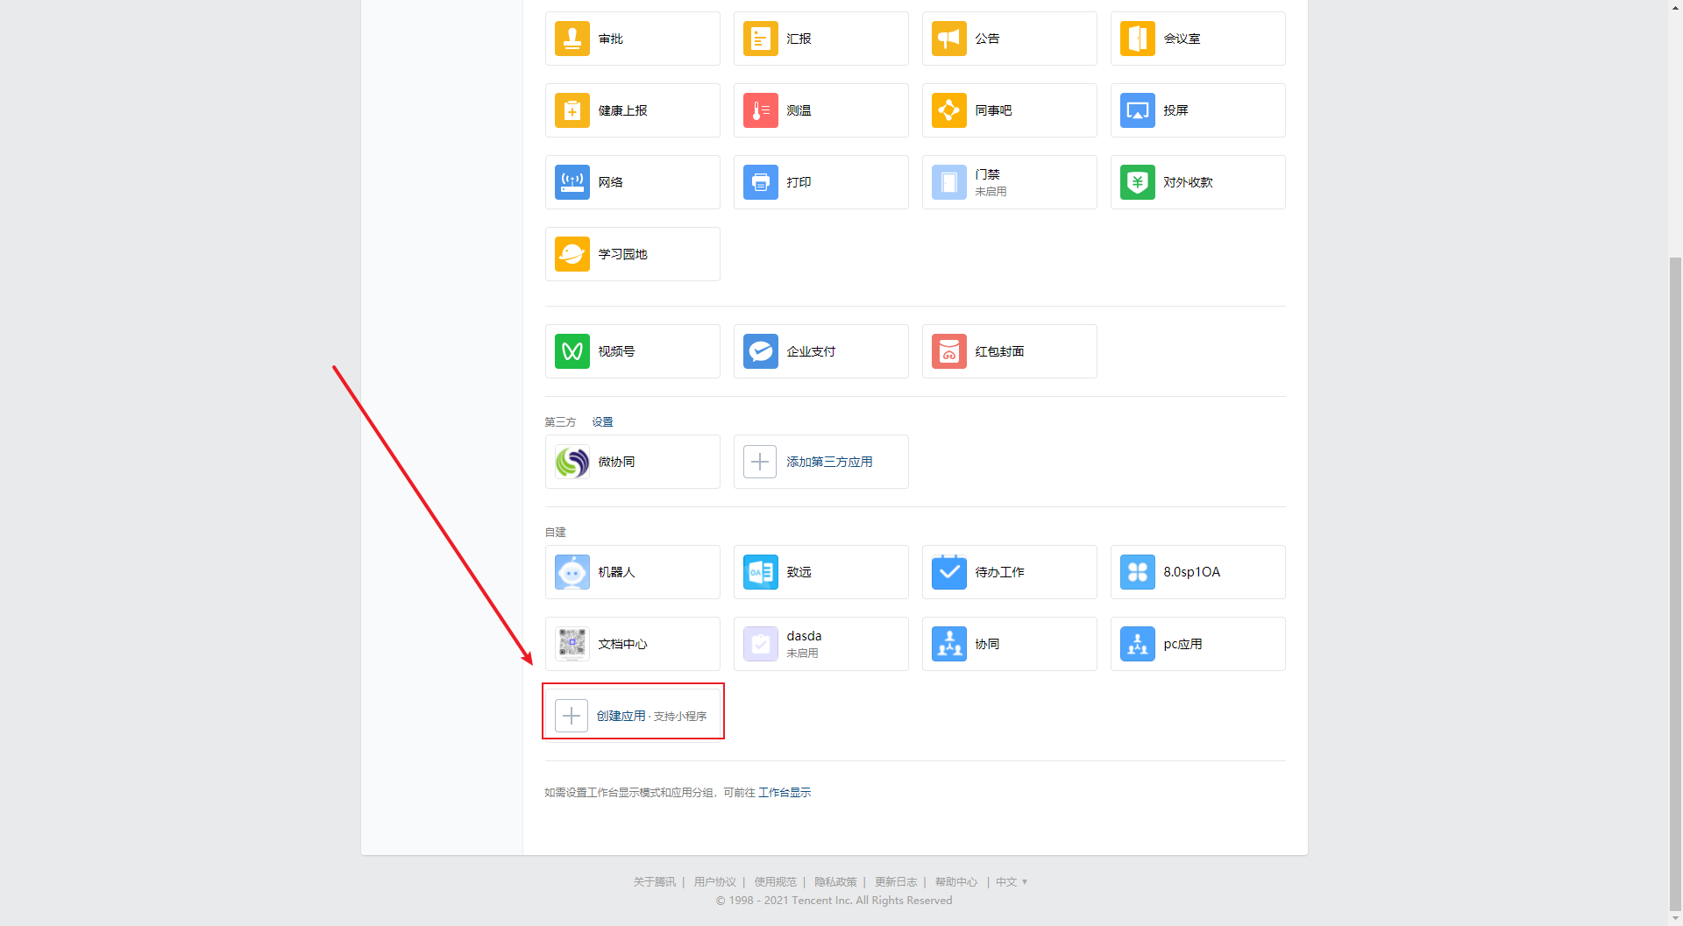Expand the 中文 language dropdown
Viewport: 1683px width, 926px height.
1012,882
